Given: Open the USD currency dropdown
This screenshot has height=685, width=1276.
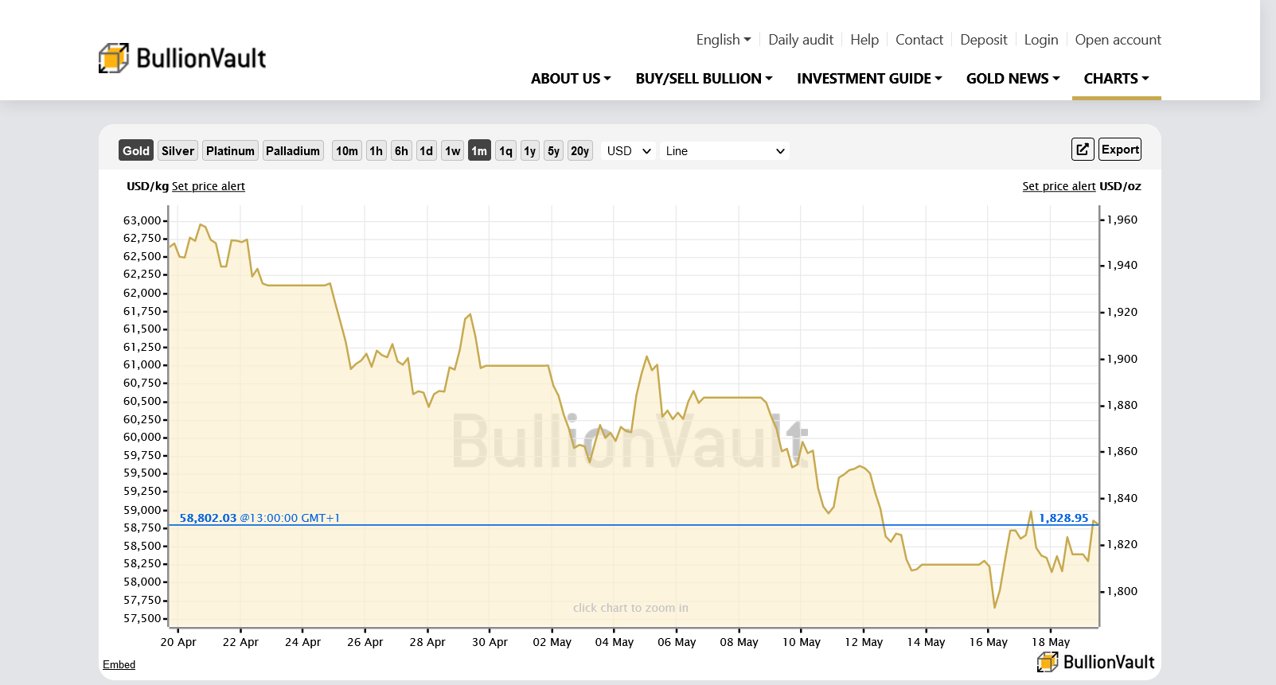Looking at the screenshot, I should point(628,150).
